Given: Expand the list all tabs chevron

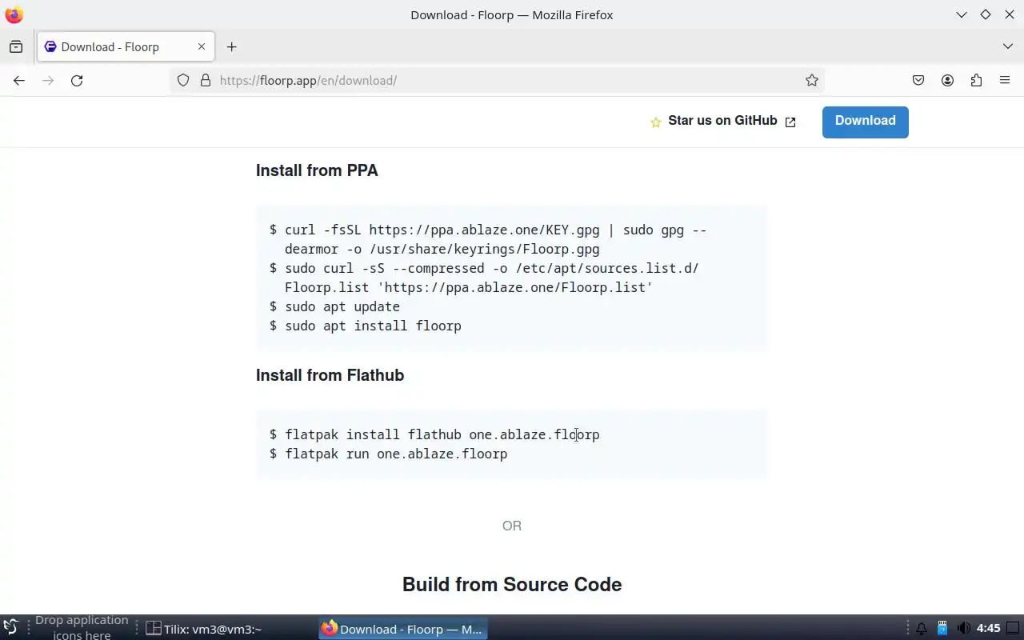Looking at the screenshot, I should (1008, 46).
